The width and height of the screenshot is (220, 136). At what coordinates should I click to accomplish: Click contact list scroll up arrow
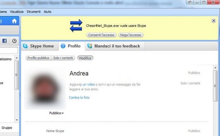point(17,58)
